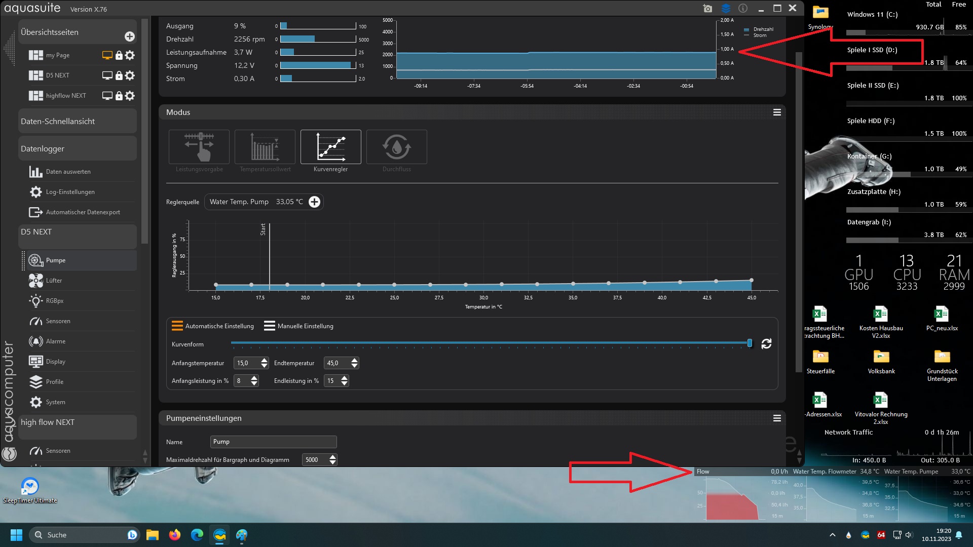Image resolution: width=973 pixels, height=547 pixels.
Task: Click the screenshot camera icon in title bar
Action: click(708, 9)
